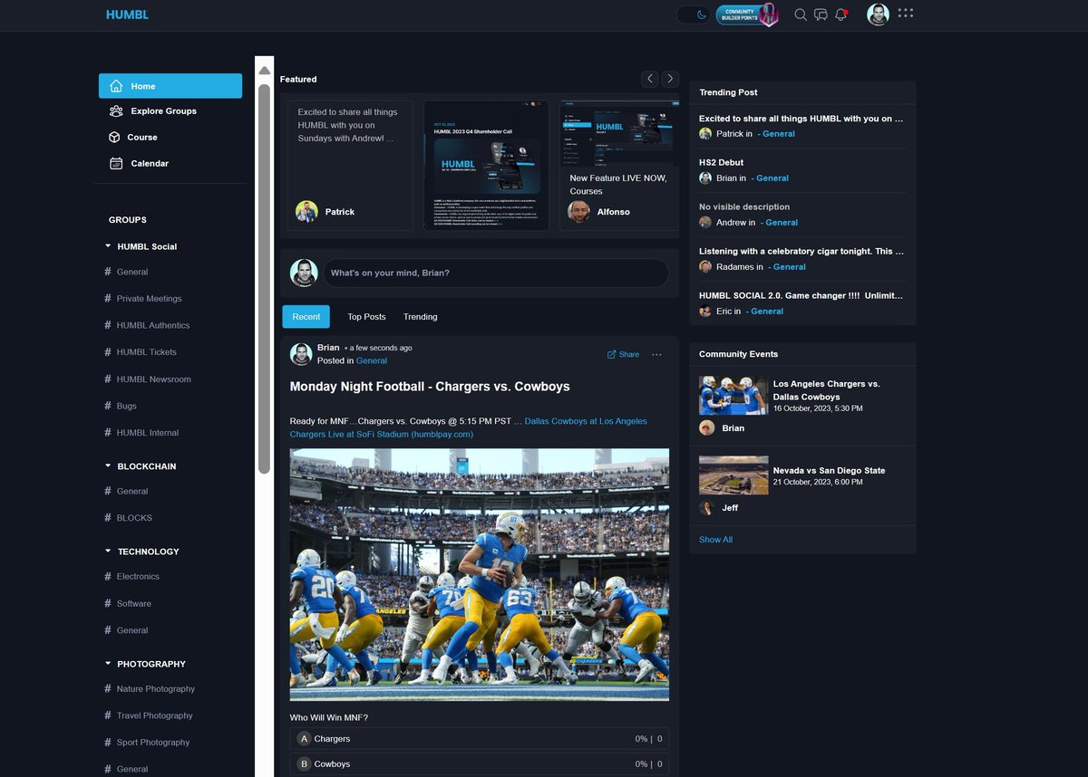Open General link in Brian's post header
This screenshot has height=777, width=1088.
372,360
